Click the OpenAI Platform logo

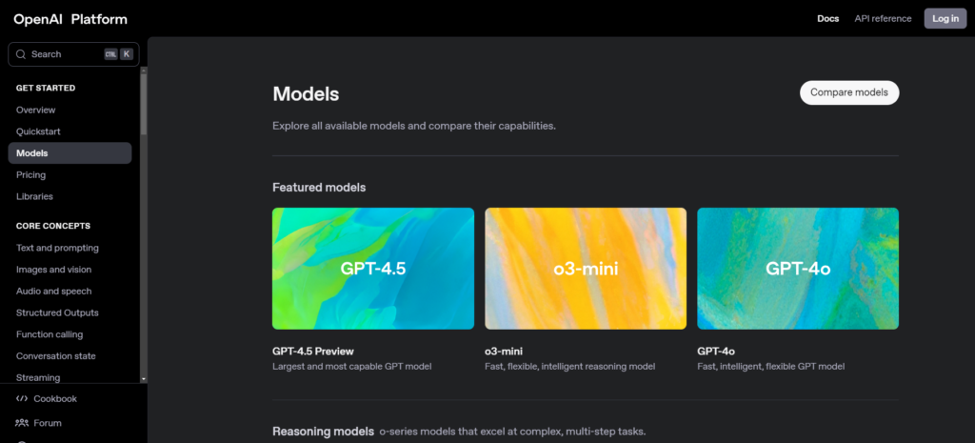[x=70, y=19]
